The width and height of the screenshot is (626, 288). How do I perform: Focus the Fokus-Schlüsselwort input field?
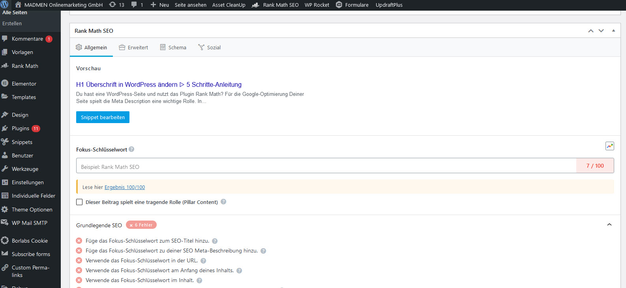coord(326,166)
